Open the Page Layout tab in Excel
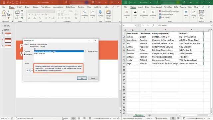 click(x=156, y=7)
